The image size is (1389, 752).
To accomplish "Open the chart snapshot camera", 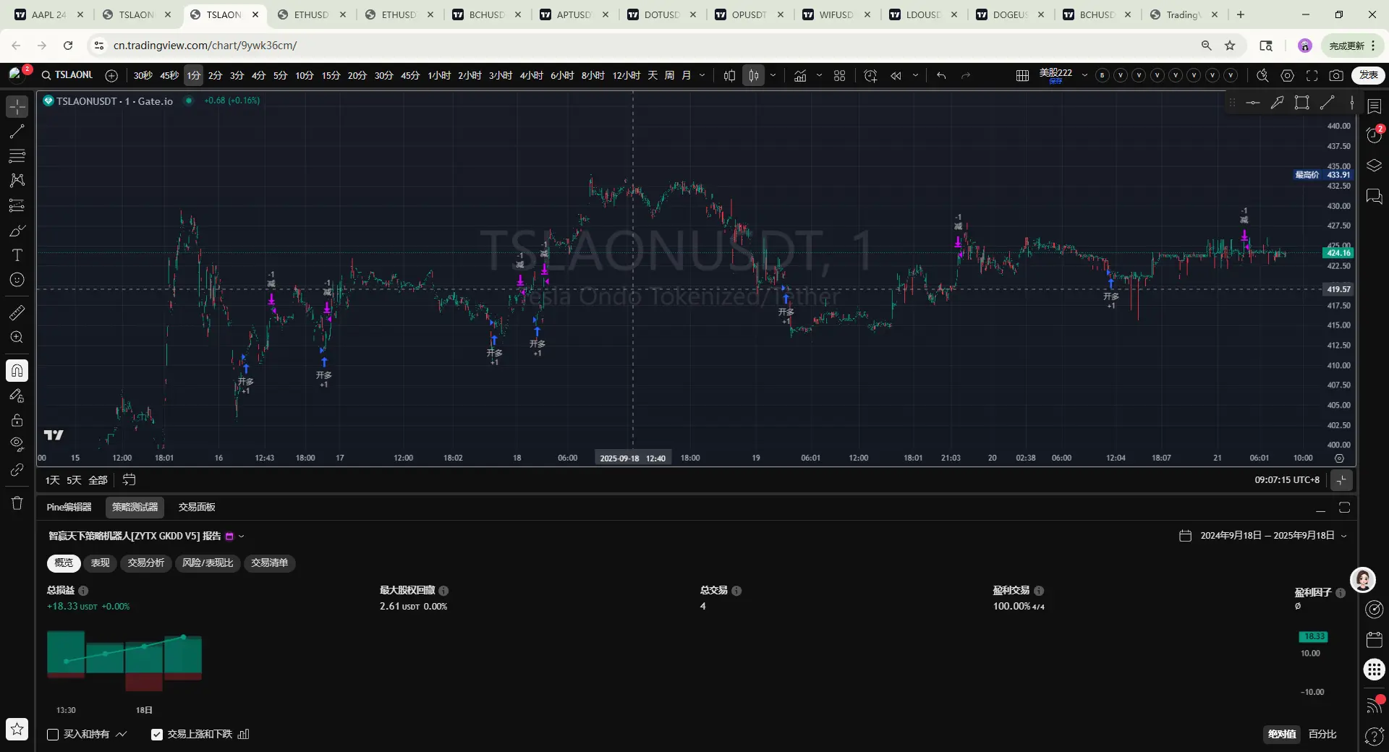I will tap(1336, 75).
